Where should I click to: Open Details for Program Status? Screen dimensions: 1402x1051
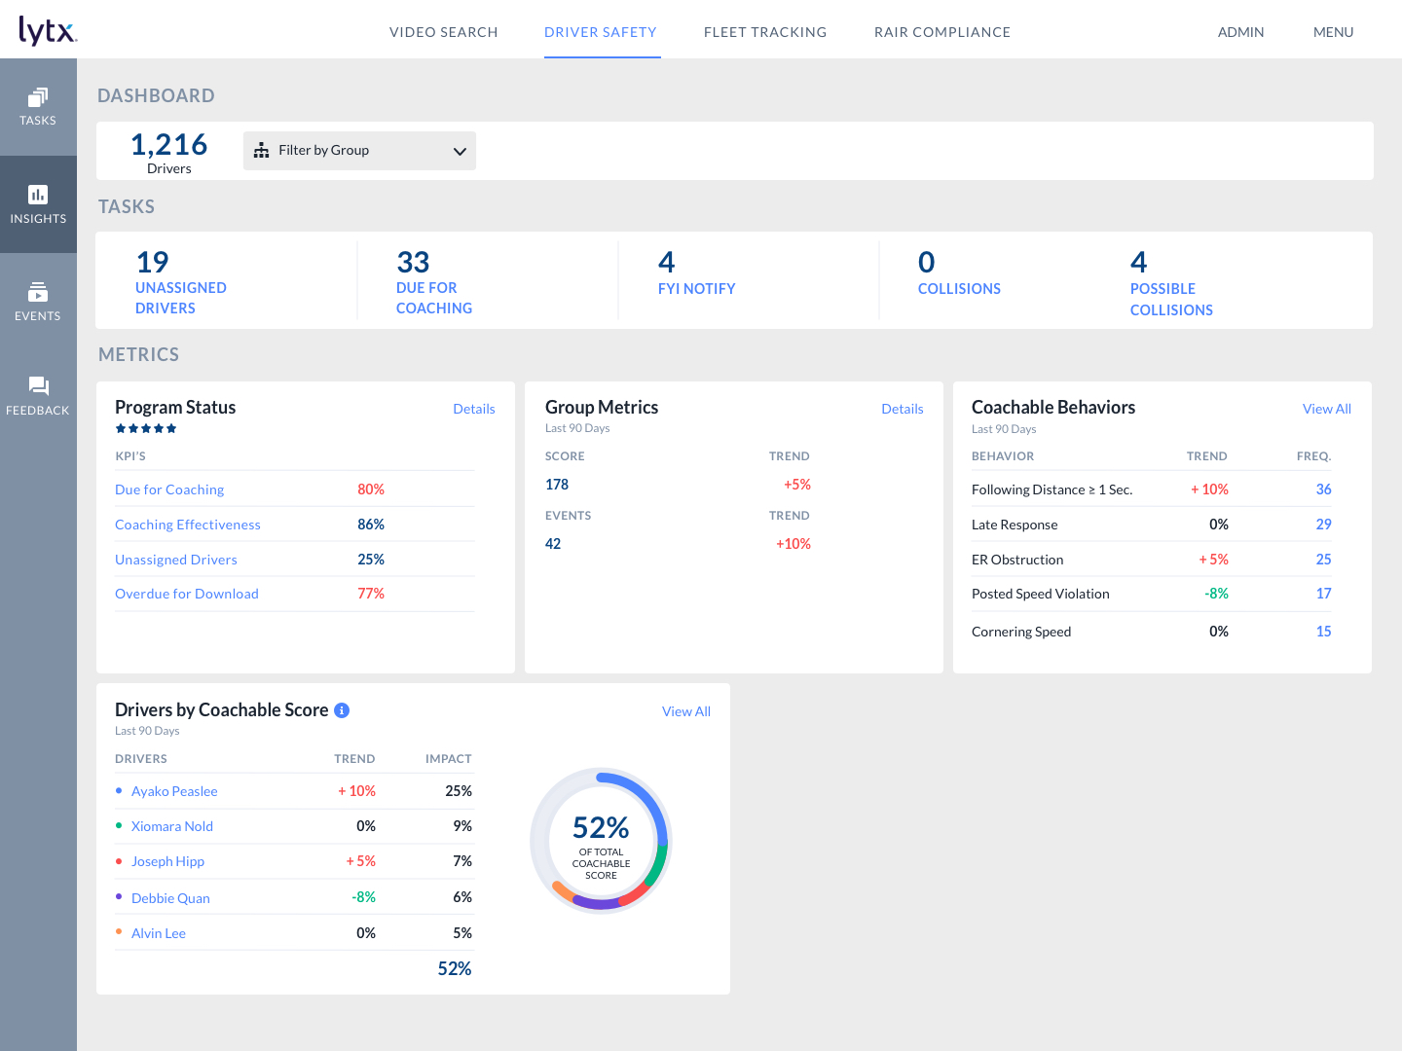[x=473, y=409]
